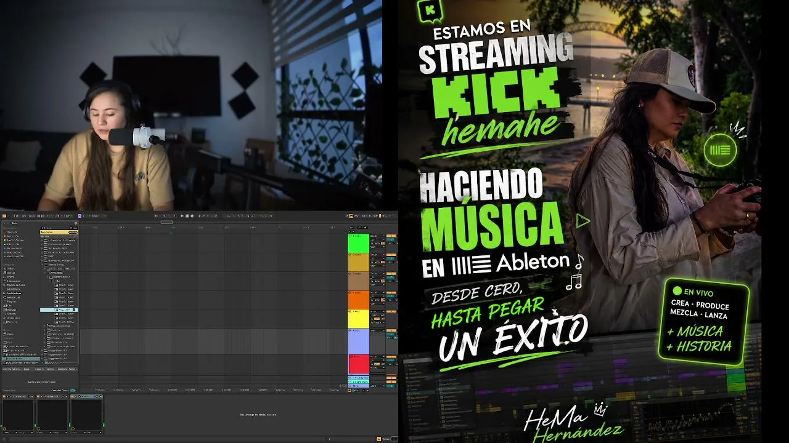The width and height of the screenshot is (789, 443).
Task: Click the leftmost device's display in Device View
Action: tap(18, 415)
